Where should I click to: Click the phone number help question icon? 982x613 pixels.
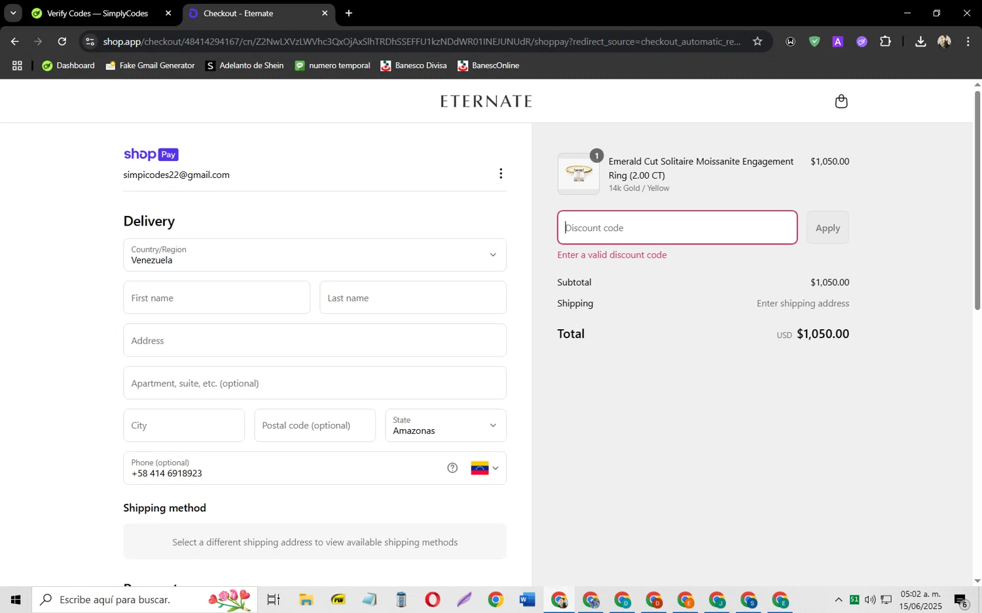452,468
